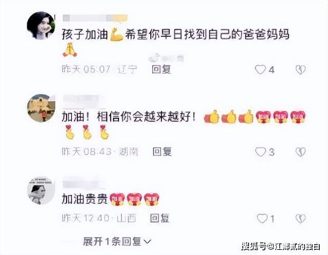Like the 山西 comment with heart icon
328x255 pixels.
262,219
